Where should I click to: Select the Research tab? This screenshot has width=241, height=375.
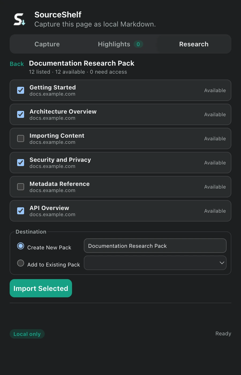(x=194, y=44)
